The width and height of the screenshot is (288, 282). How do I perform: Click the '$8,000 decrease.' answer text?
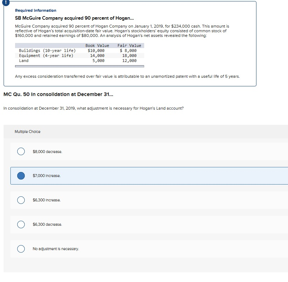pos(47,152)
